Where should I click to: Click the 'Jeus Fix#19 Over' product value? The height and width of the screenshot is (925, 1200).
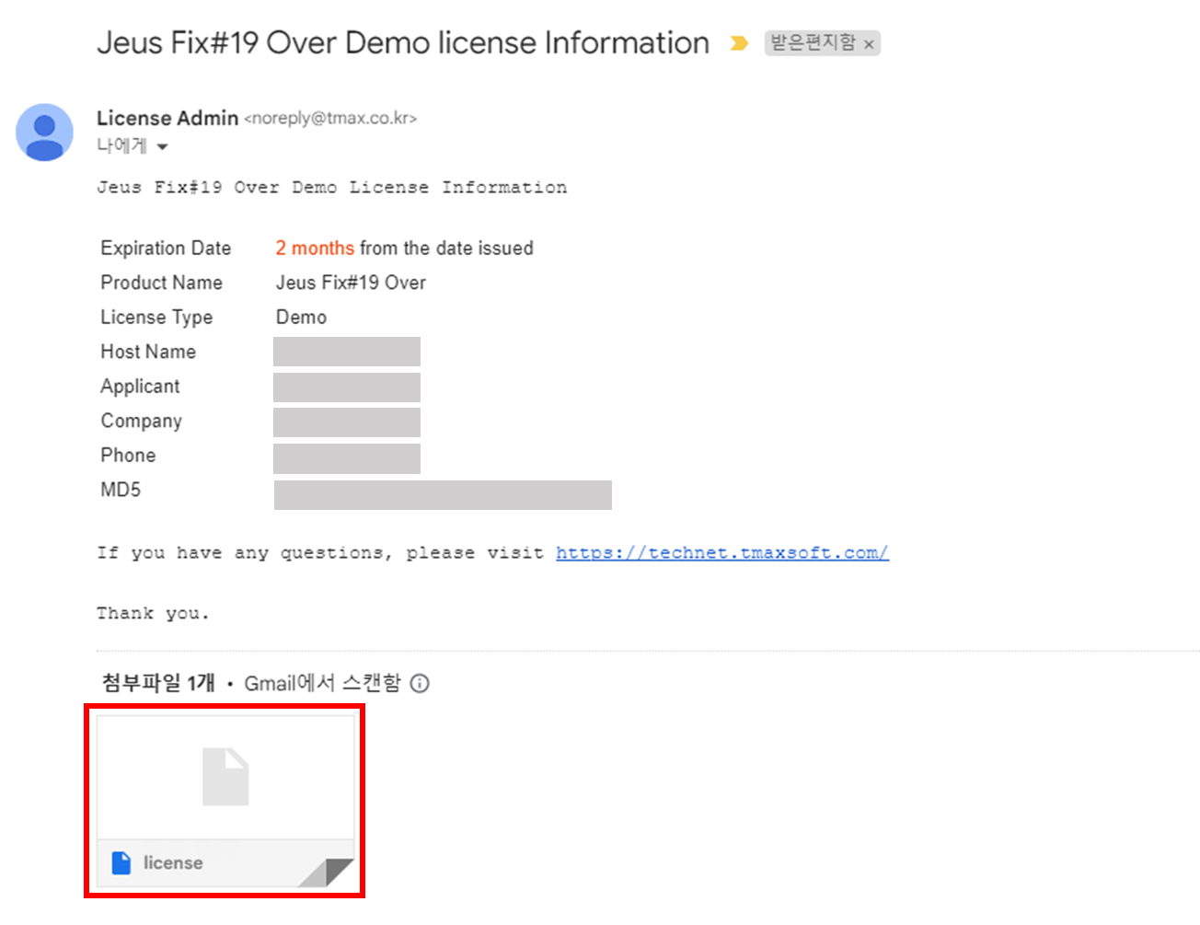(x=351, y=283)
